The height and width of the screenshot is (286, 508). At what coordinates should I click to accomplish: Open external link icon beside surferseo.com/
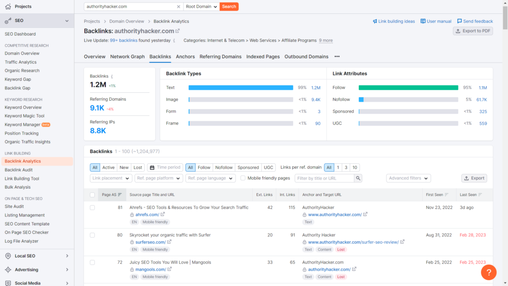169,242
